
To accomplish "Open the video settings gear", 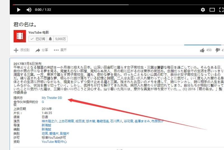I will [203, 10].
